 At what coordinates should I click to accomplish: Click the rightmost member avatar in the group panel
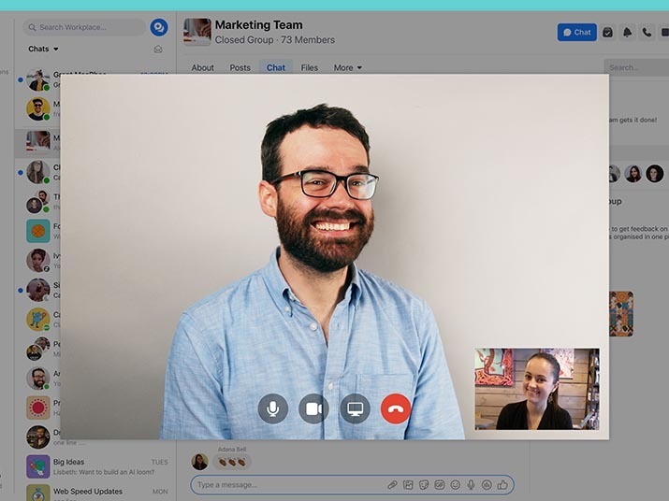(x=654, y=174)
